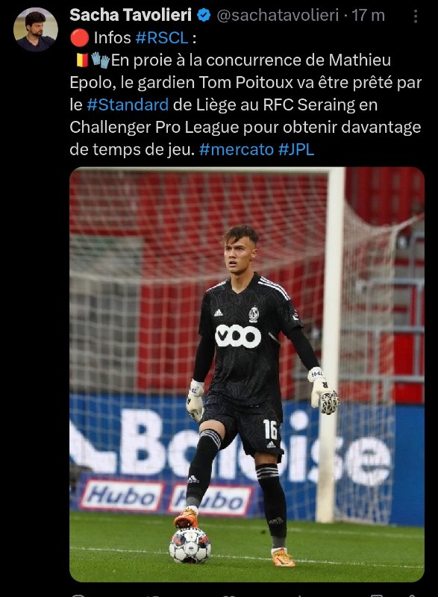Click the words Challenger Pro League in the tweet
The width and height of the screenshot is (438, 597).
(x=154, y=127)
